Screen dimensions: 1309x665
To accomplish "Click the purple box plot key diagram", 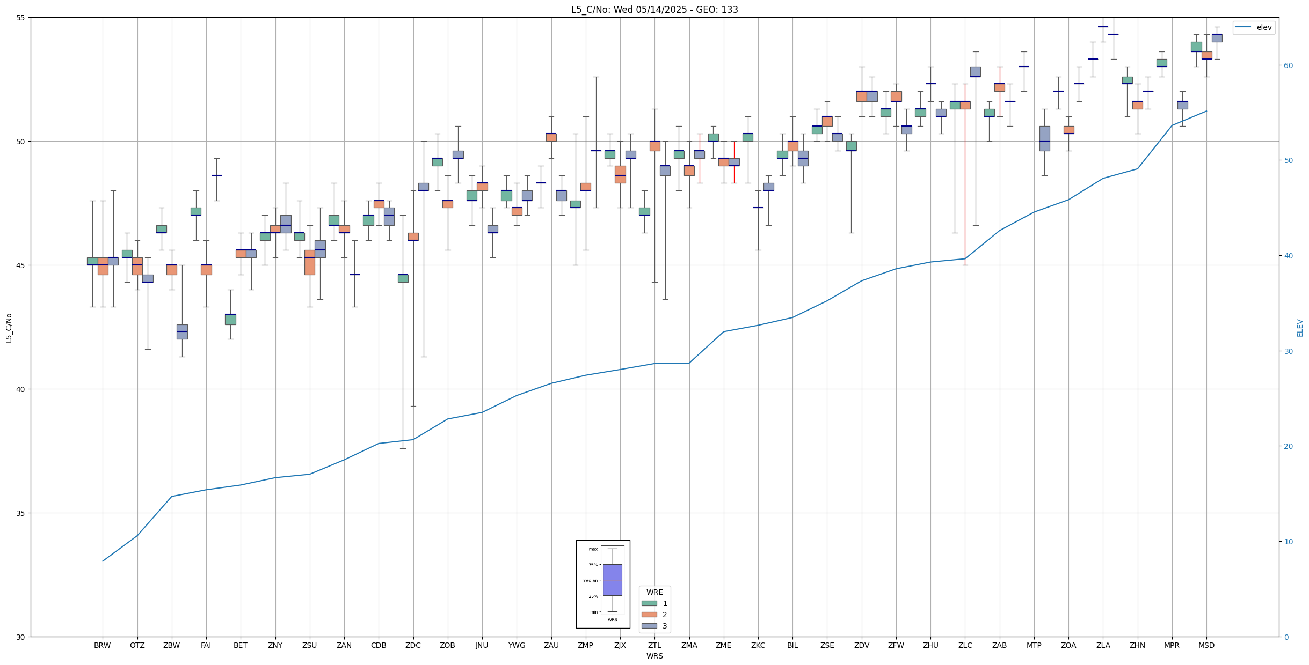I will pos(612,580).
